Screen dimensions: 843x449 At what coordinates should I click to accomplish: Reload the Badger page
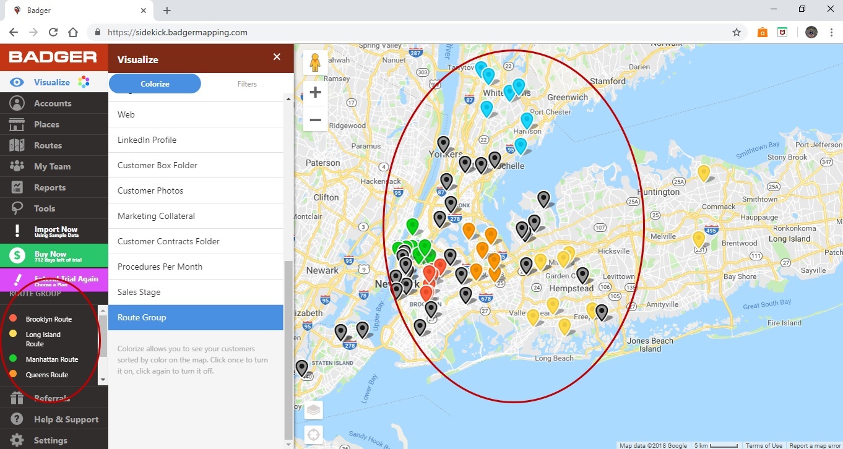[x=53, y=32]
